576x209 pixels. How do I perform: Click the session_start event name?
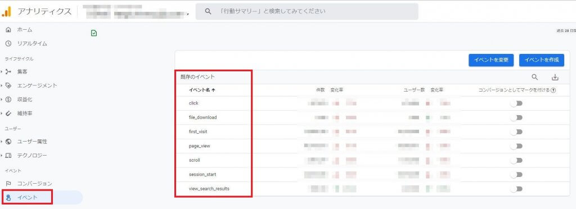pyautogui.click(x=202, y=175)
